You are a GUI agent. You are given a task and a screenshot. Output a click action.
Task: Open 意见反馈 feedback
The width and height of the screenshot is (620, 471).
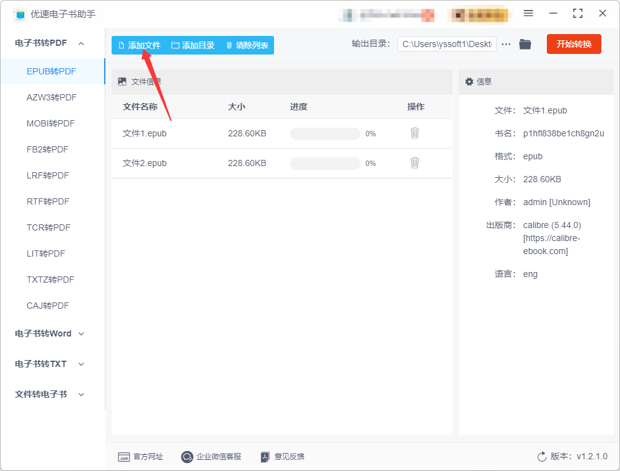[x=282, y=457]
